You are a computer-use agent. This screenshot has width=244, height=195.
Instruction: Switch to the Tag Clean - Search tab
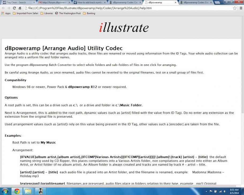[18, 2]
